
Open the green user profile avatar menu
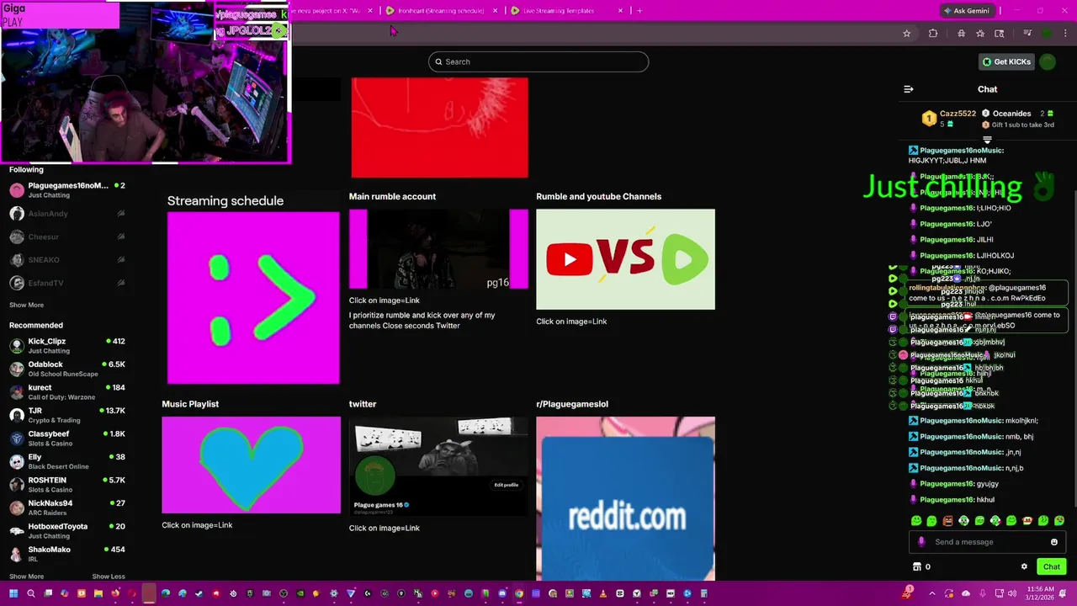coord(1048,61)
